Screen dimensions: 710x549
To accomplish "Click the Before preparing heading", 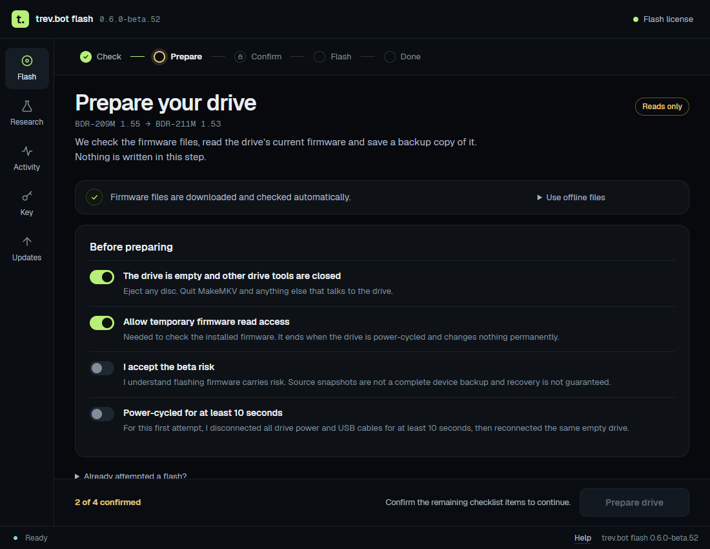I will [x=131, y=247].
